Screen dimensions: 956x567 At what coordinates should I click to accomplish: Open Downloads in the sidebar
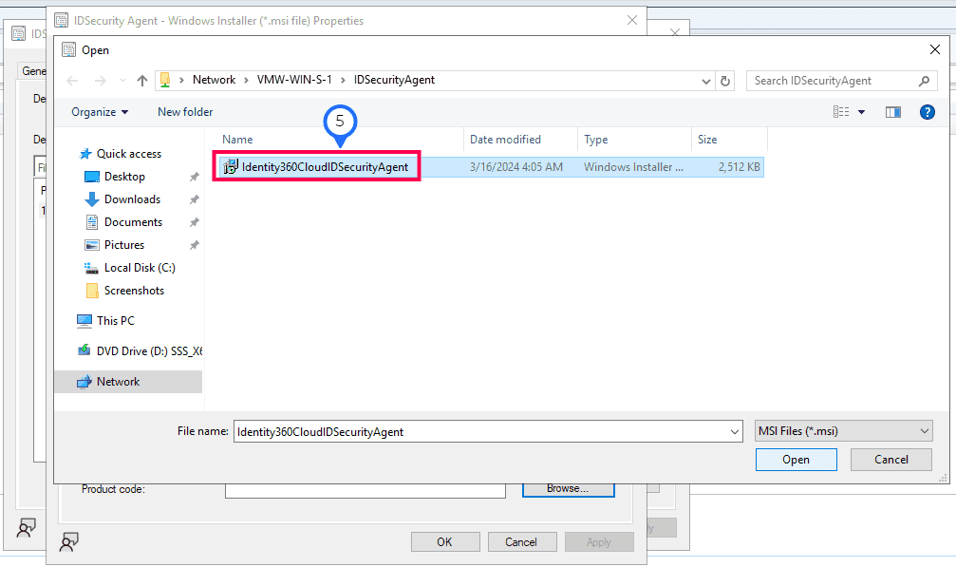click(x=132, y=199)
